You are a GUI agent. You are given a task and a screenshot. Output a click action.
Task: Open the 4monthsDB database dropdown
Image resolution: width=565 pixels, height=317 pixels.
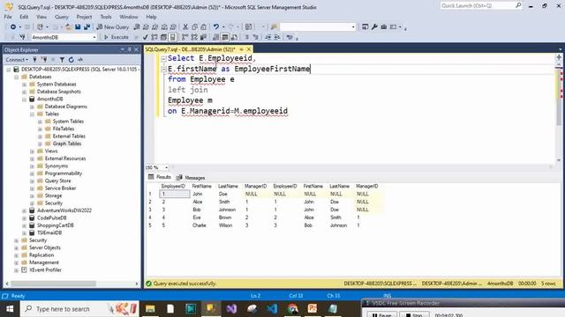(x=94, y=37)
